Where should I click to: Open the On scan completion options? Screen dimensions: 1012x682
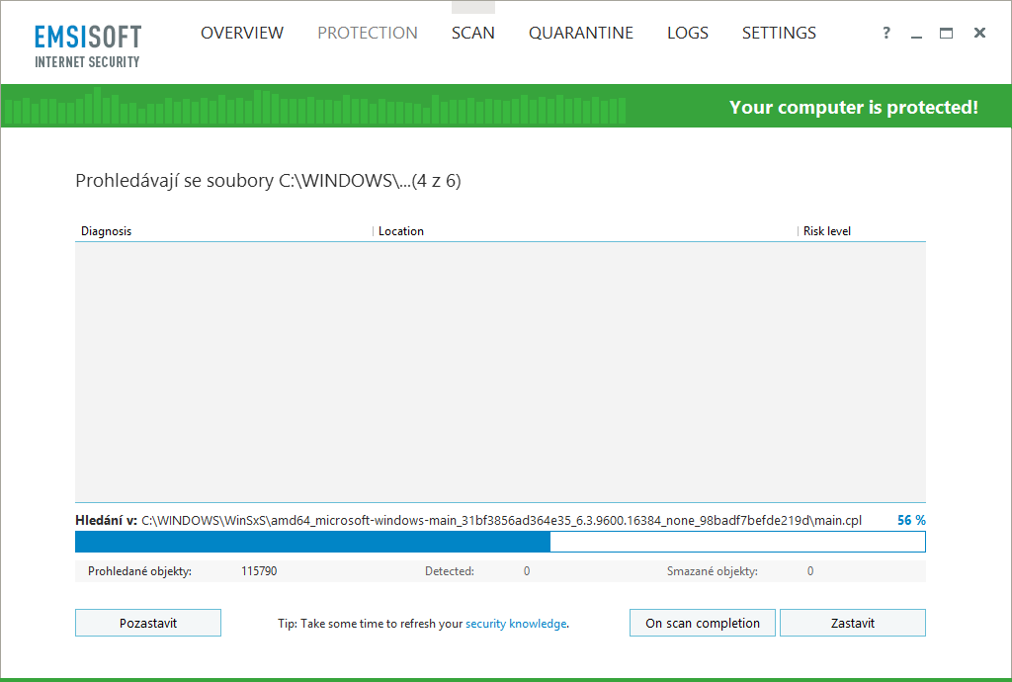[x=702, y=623]
